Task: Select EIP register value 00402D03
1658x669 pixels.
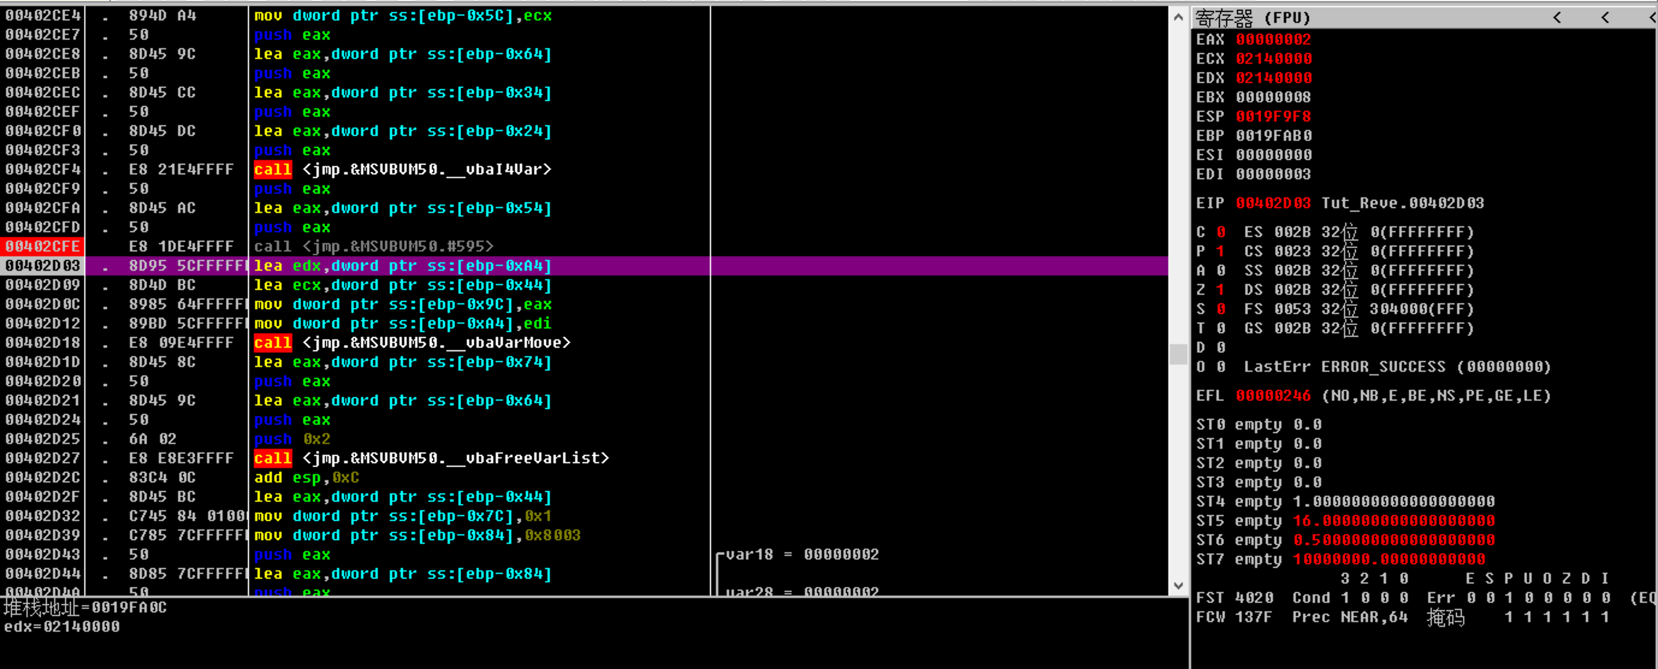Action: pyautogui.click(x=1273, y=203)
